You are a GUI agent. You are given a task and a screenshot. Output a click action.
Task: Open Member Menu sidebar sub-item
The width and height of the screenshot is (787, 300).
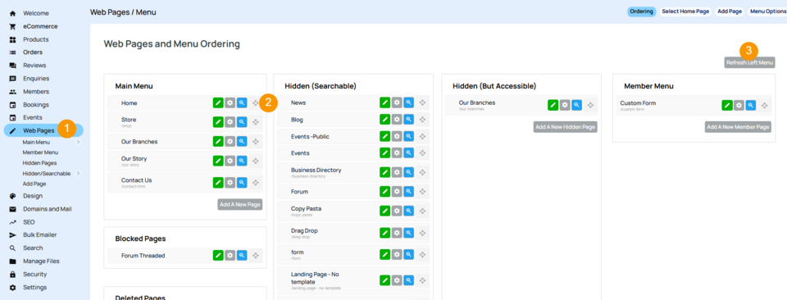pyautogui.click(x=40, y=152)
